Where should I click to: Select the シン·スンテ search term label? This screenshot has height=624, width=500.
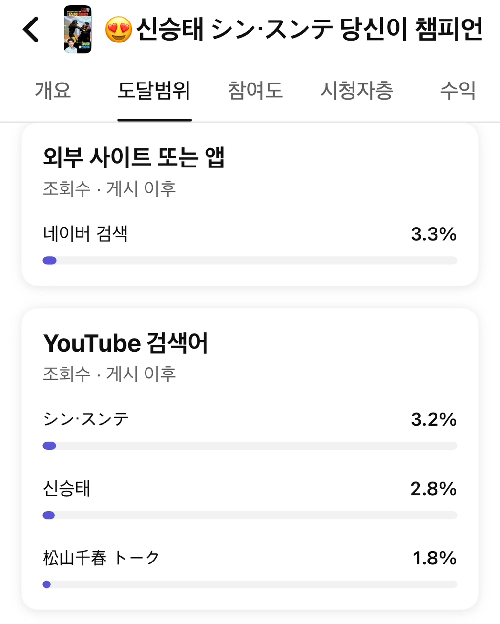[86, 419]
